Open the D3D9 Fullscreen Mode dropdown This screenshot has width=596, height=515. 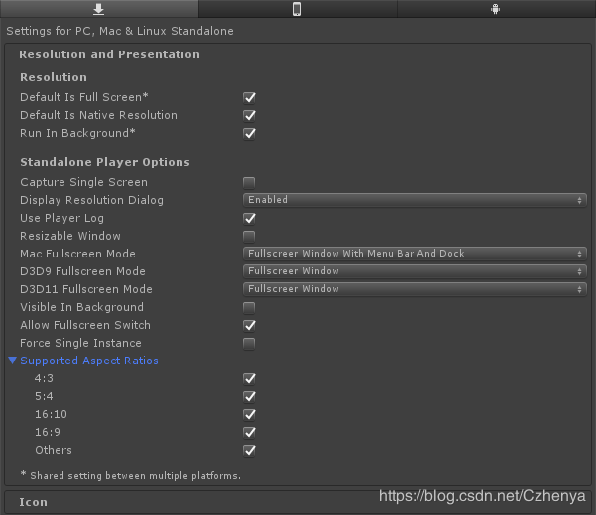coord(416,271)
